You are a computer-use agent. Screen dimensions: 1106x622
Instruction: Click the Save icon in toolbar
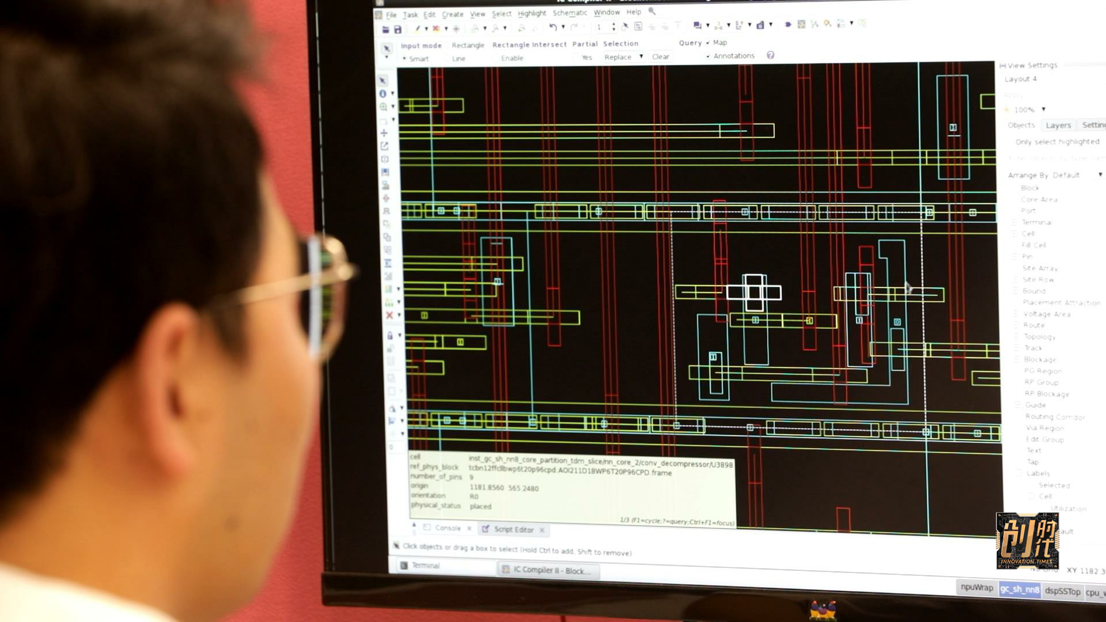[x=397, y=29]
